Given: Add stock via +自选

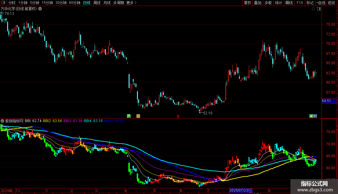Looking at the screenshot, I should [x=321, y=3].
